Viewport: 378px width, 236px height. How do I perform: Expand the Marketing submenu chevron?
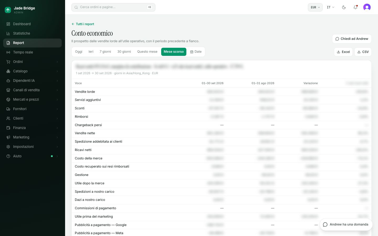coord(57,137)
